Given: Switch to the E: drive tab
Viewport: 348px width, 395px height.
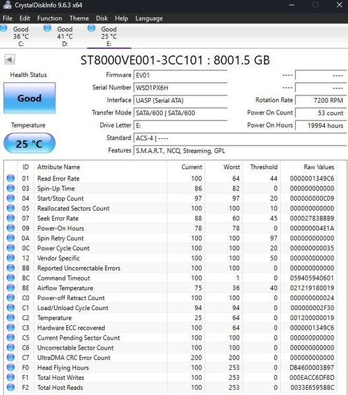Looking at the screenshot, I should [x=109, y=36].
